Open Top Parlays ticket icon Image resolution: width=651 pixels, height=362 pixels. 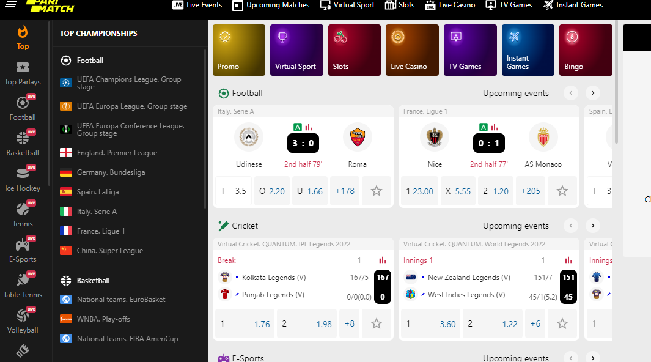(23, 68)
